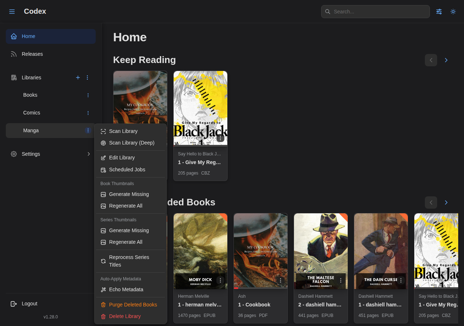This screenshot has height=326, width=464.
Task: Select Reprocess Series Titles menu entry
Action: click(130, 261)
